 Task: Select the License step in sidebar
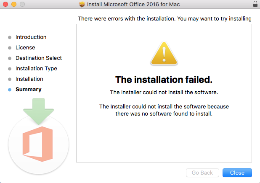point(25,48)
